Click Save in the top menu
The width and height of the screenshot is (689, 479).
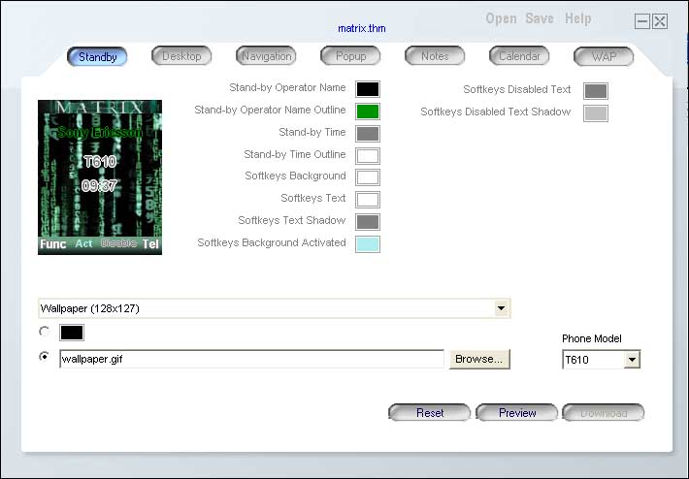point(540,18)
